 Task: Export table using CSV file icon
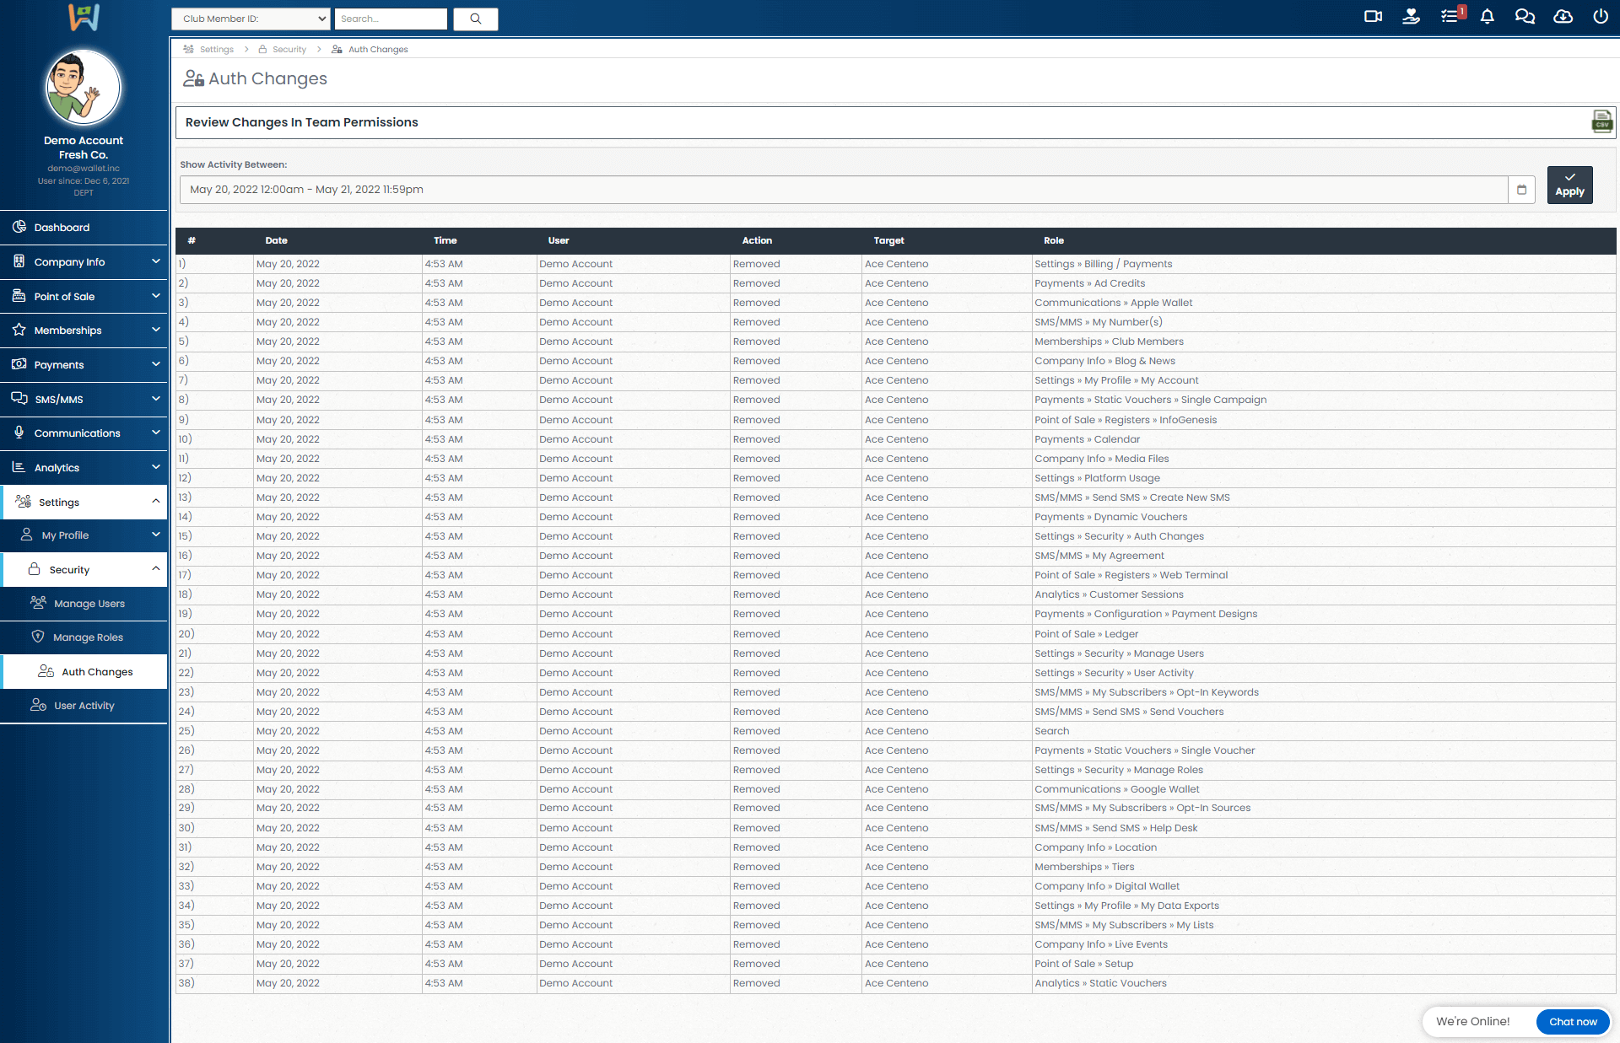(1601, 122)
